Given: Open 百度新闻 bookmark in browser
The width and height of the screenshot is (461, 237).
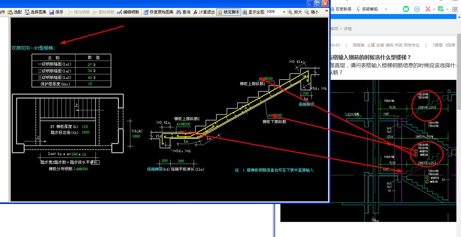Looking at the screenshot, I should (x=341, y=9).
